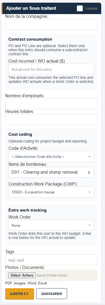Clear the D01 bordereau item with x
This screenshot has height=305, width=105.
(x=89, y=172)
